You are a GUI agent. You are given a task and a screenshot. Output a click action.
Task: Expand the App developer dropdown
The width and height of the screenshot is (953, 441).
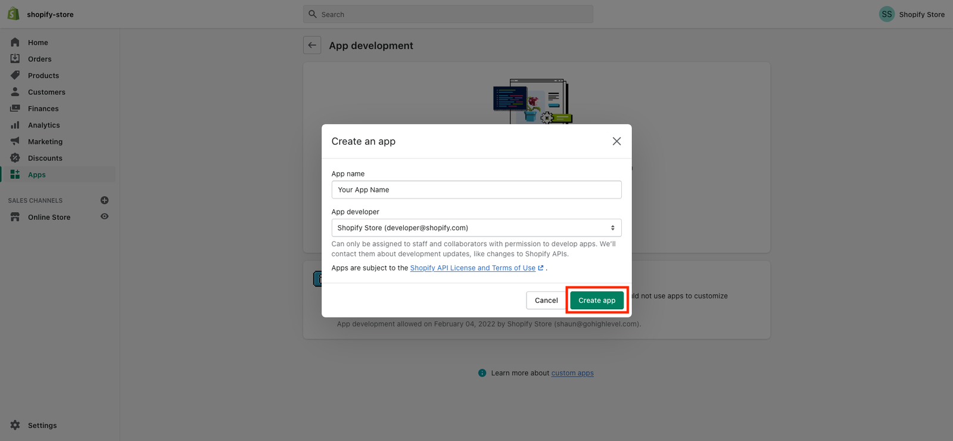point(476,228)
